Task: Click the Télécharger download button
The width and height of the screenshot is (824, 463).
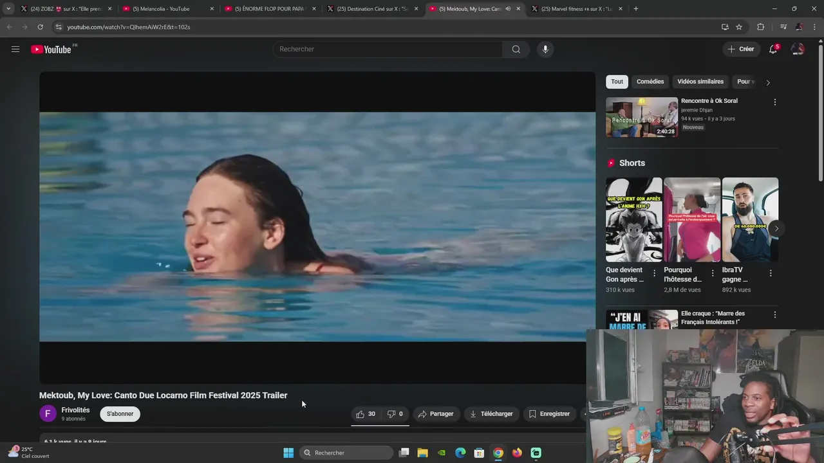Action: point(491,414)
